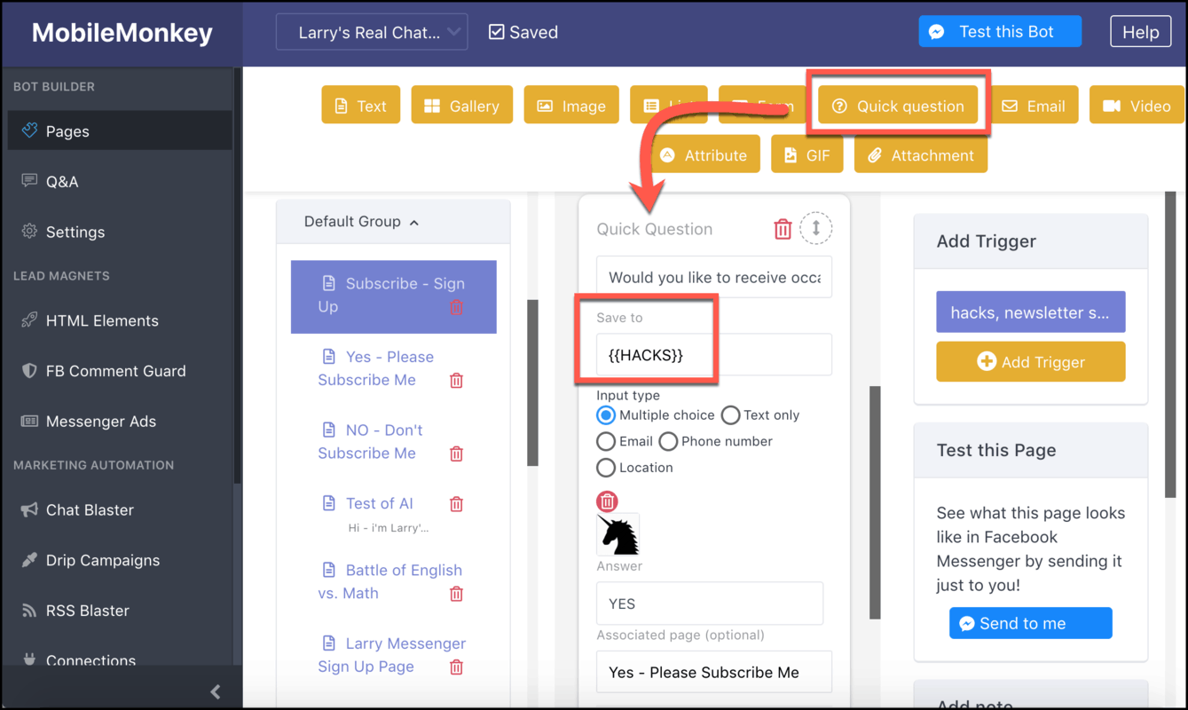Click the question text input field

[x=714, y=278]
